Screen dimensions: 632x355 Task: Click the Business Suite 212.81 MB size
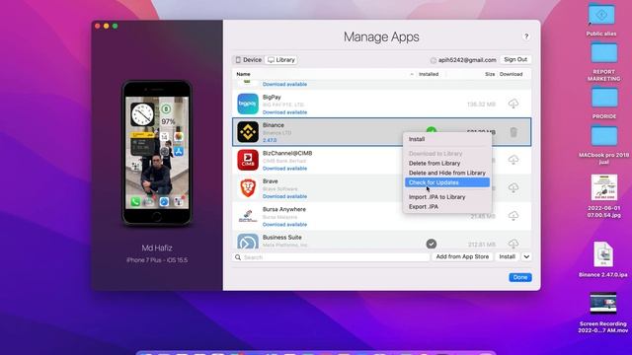(482, 245)
